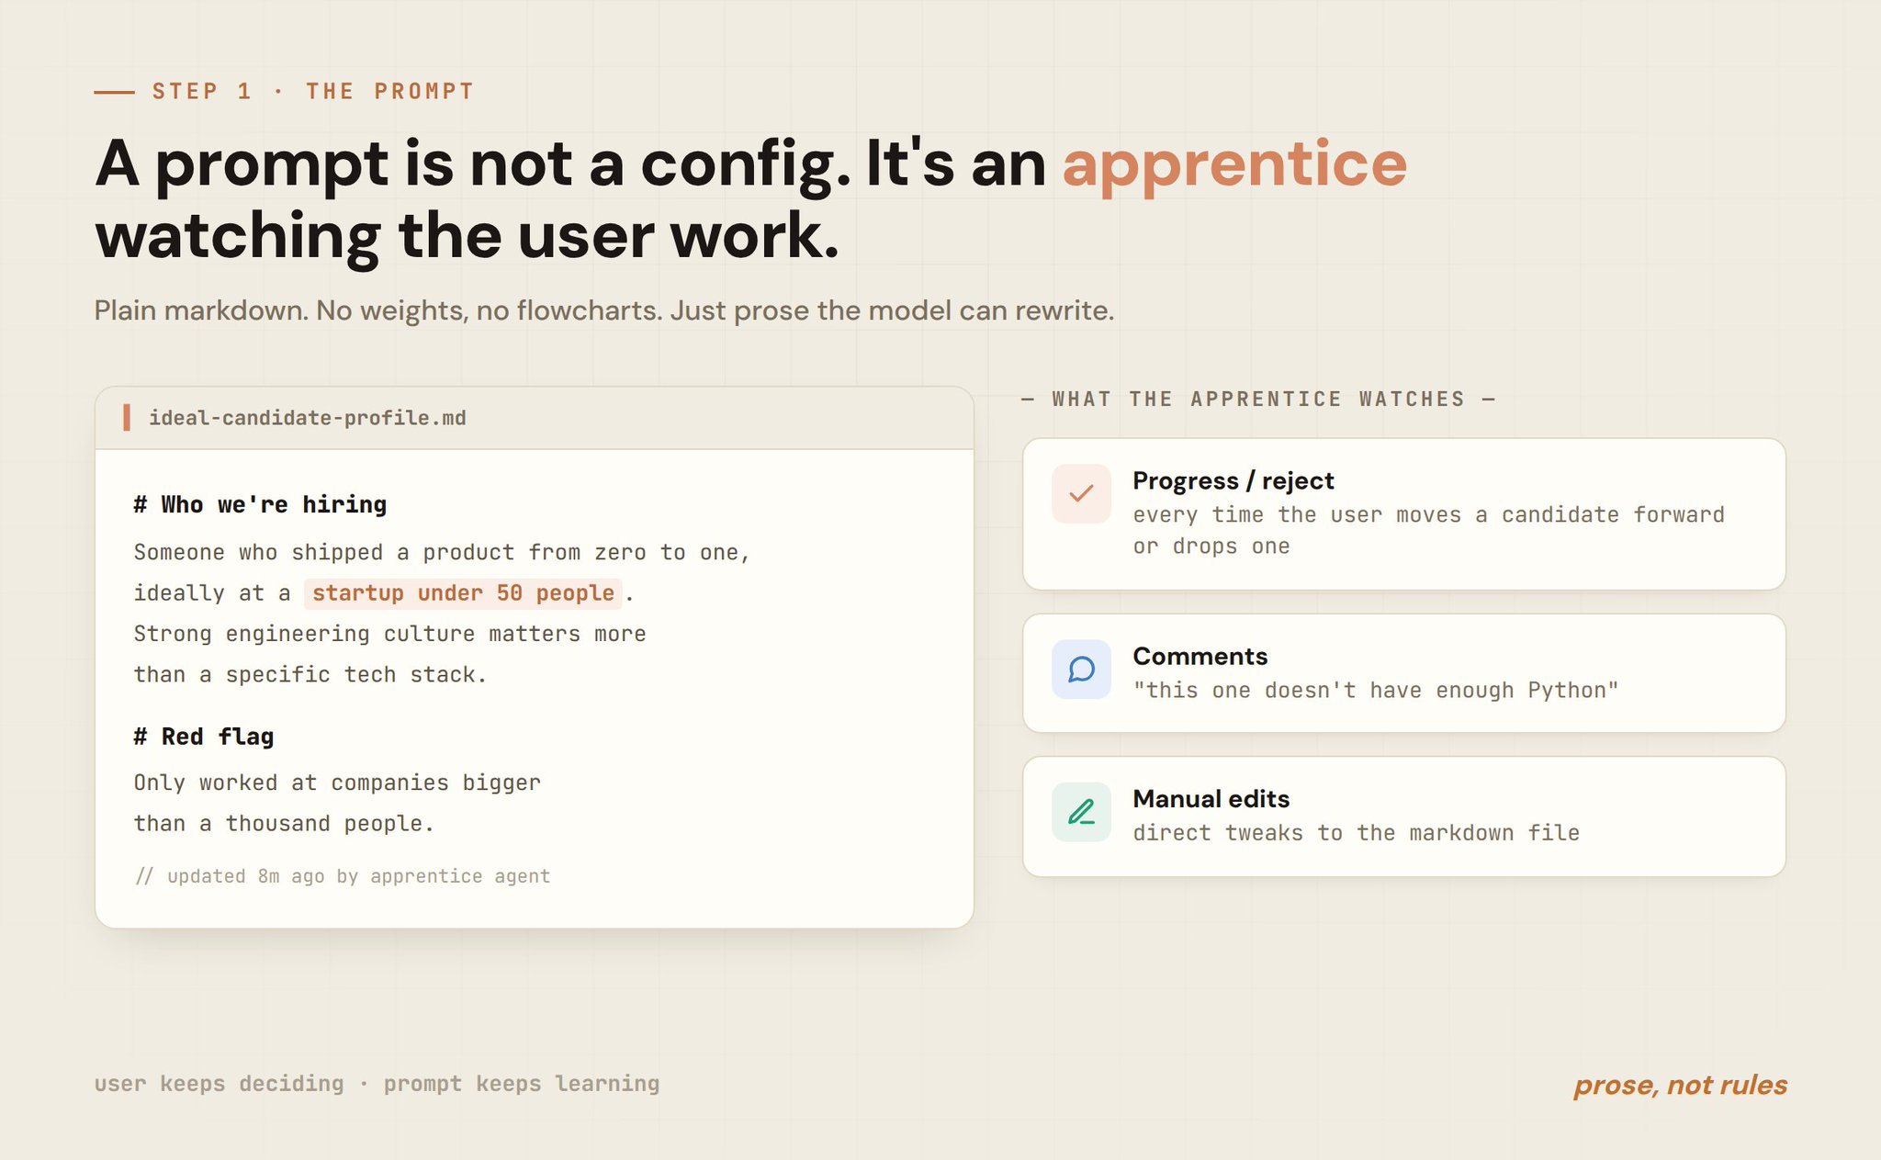Open the Comments card title
The width and height of the screenshot is (1881, 1160).
[1200, 656]
